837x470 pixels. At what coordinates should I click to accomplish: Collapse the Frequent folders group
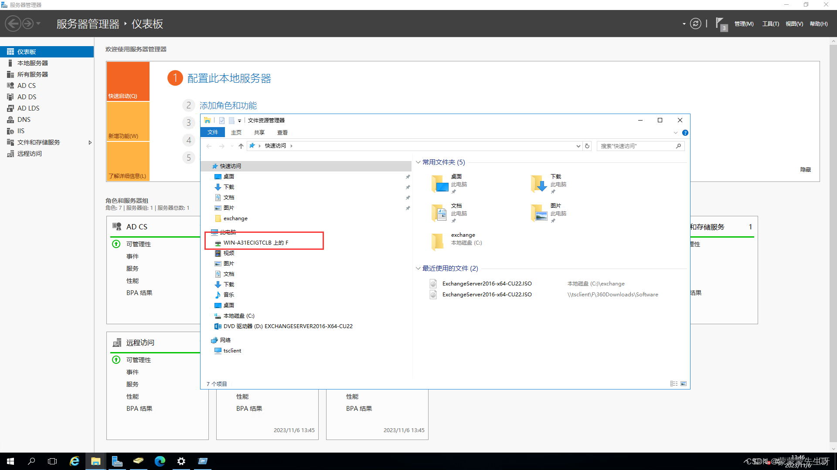[418, 162]
